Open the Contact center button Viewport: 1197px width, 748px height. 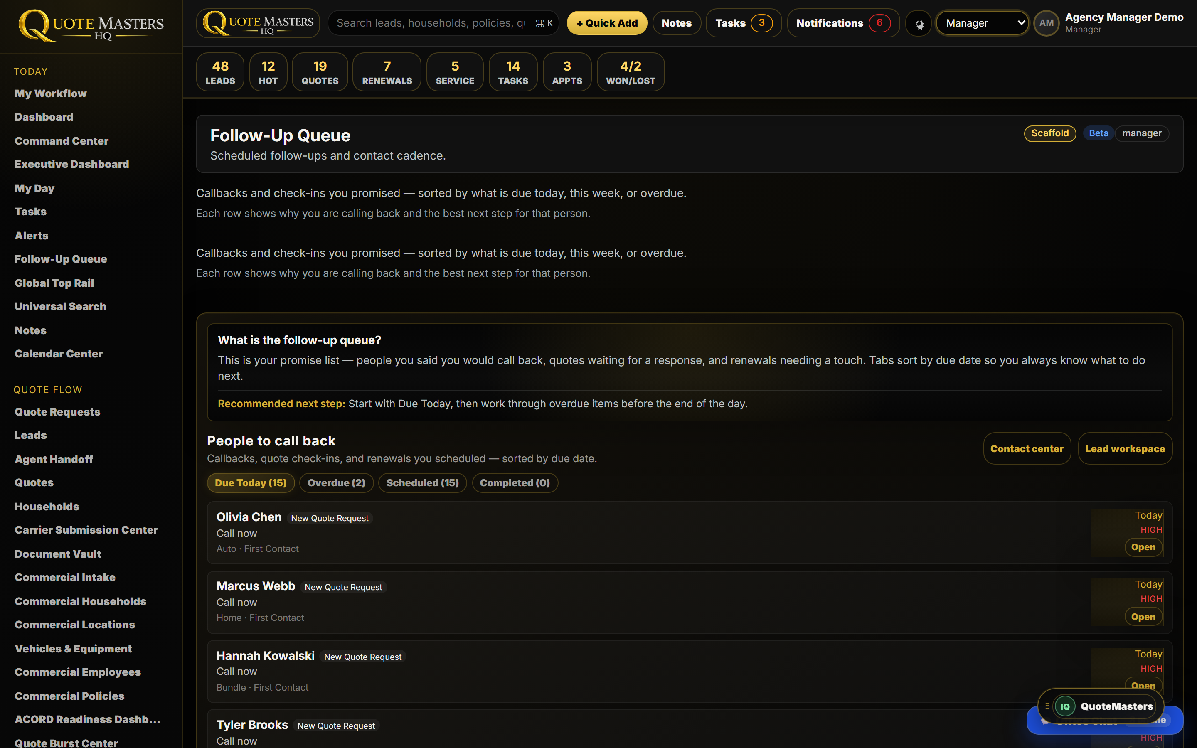tap(1027, 449)
